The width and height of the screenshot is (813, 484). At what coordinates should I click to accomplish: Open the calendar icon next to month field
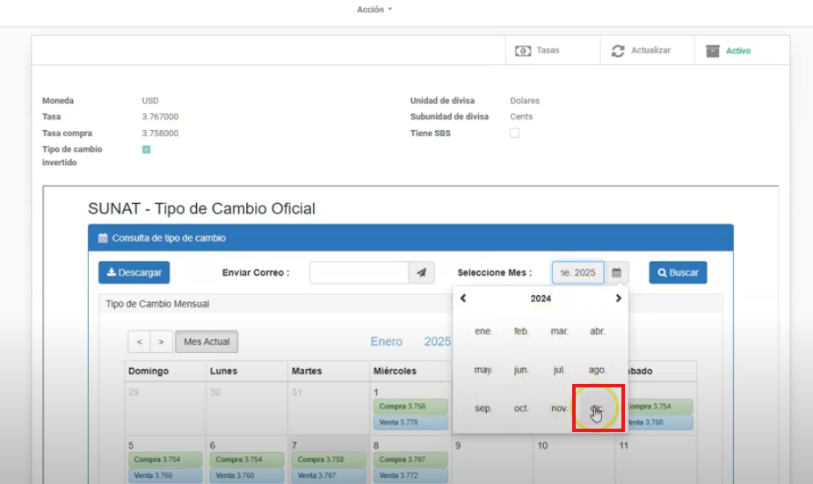pyautogui.click(x=617, y=273)
